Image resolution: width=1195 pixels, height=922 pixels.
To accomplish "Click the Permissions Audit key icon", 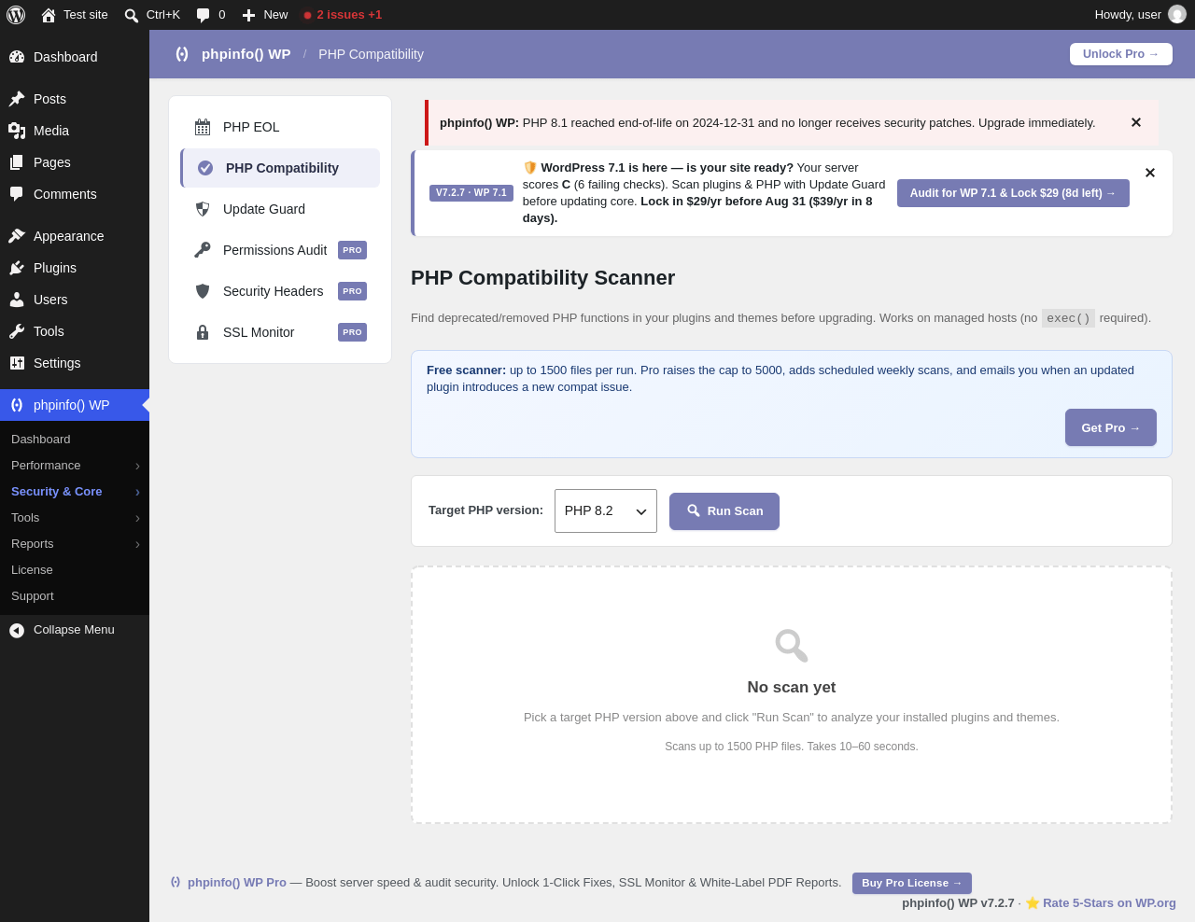I will tap(203, 250).
